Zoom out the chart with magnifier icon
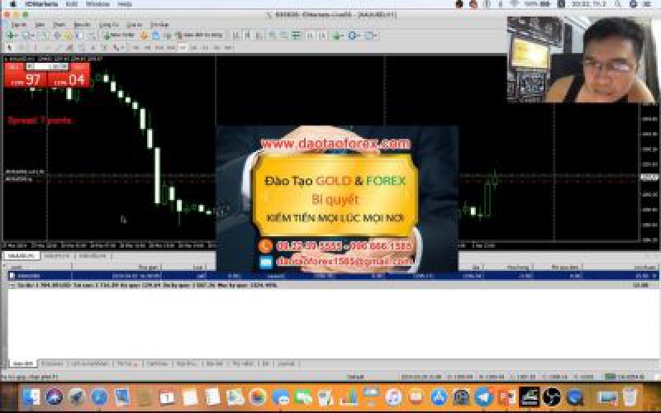 click(283, 36)
